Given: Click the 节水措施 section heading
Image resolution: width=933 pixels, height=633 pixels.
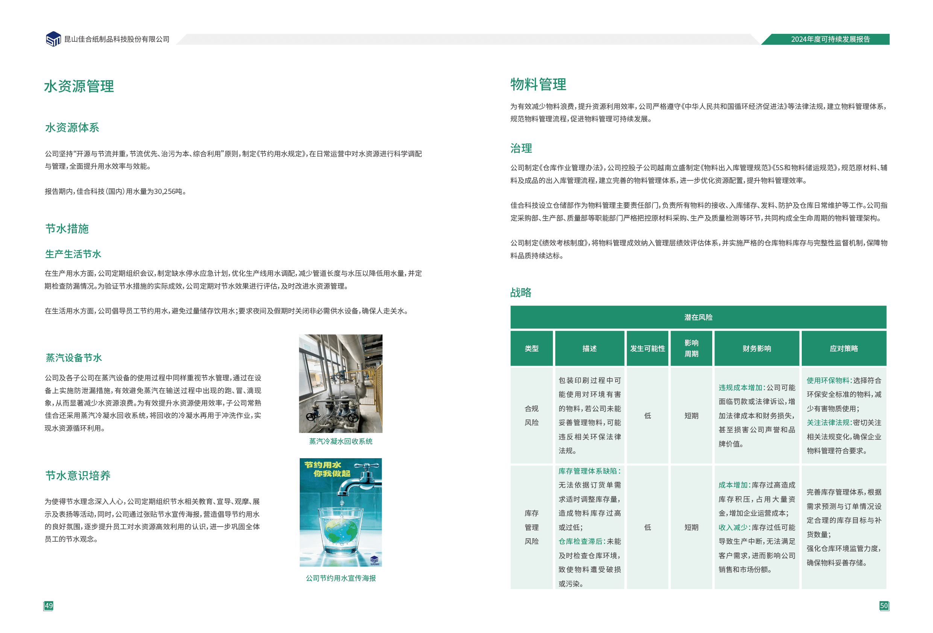Looking at the screenshot, I should coord(67,229).
